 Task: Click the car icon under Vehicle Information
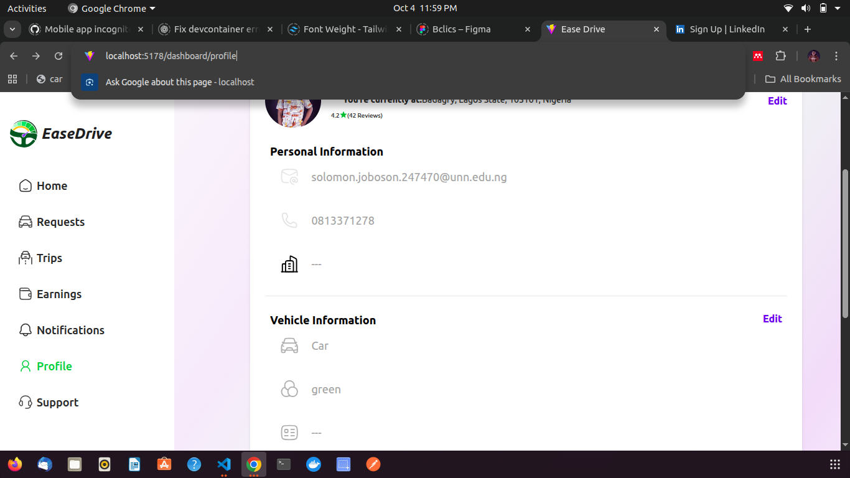[289, 345]
